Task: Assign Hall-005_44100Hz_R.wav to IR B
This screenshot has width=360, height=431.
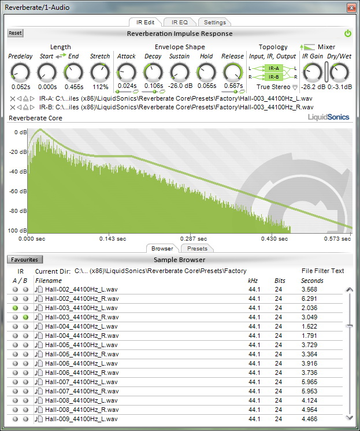Action: [25, 354]
